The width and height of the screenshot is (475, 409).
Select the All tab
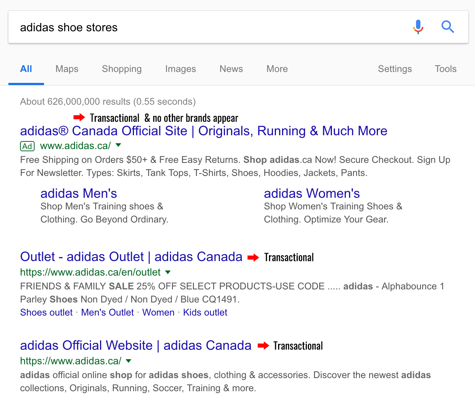[26, 69]
